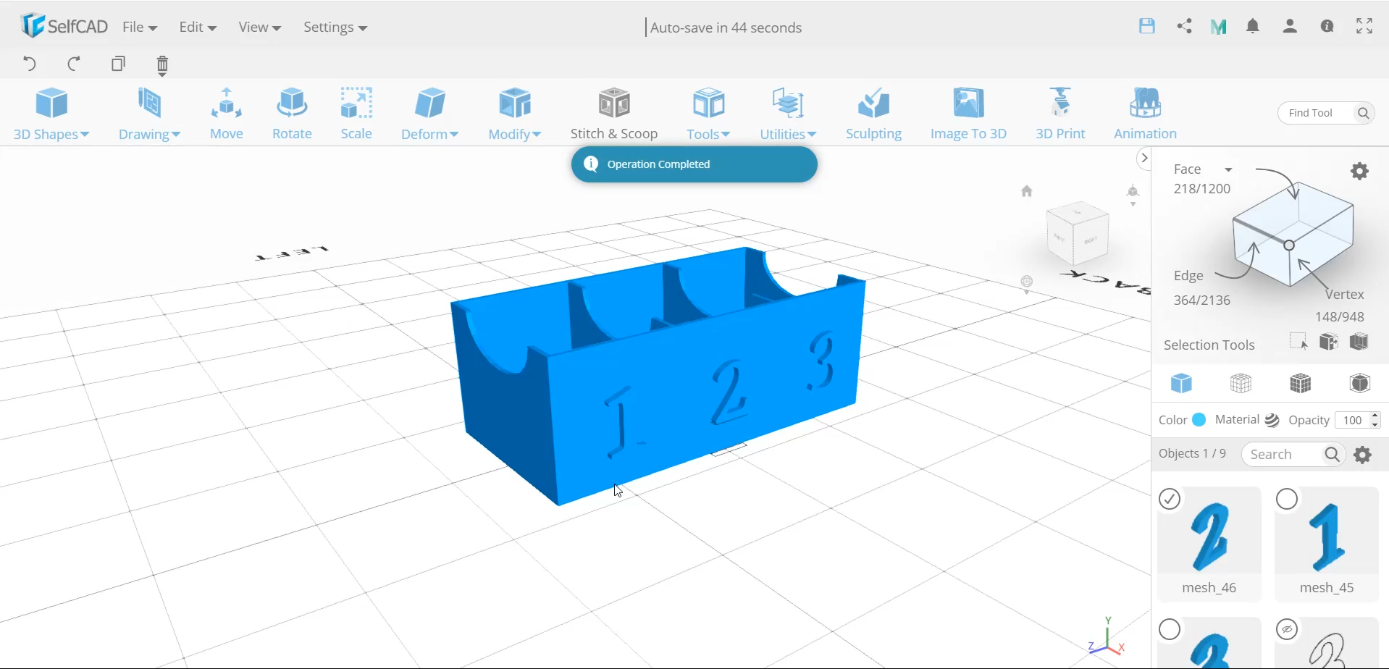The width and height of the screenshot is (1389, 669).
Task: Open the user account icon
Action: (x=1290, y=26)
